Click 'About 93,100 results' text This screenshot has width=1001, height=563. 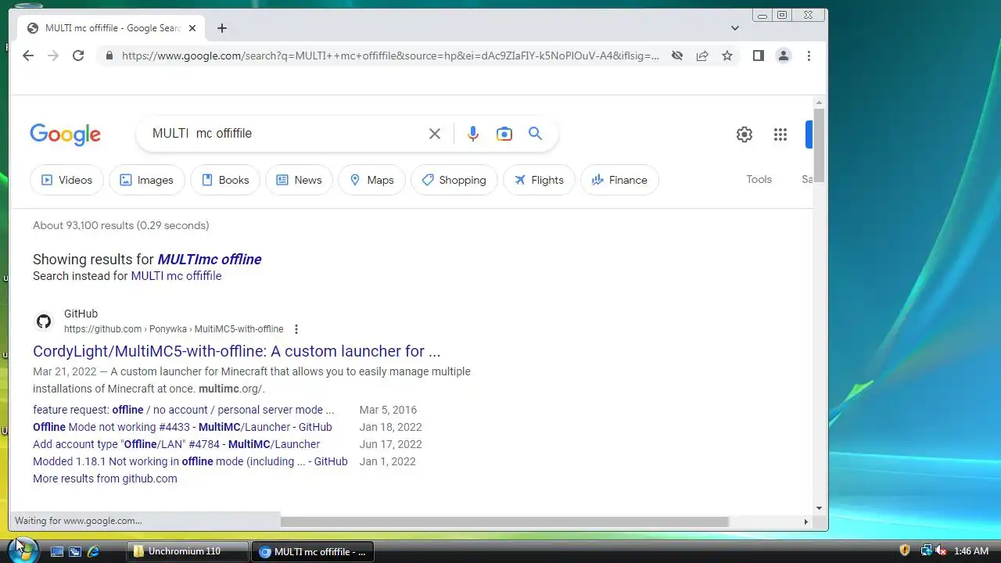click(x=120, y=225)
